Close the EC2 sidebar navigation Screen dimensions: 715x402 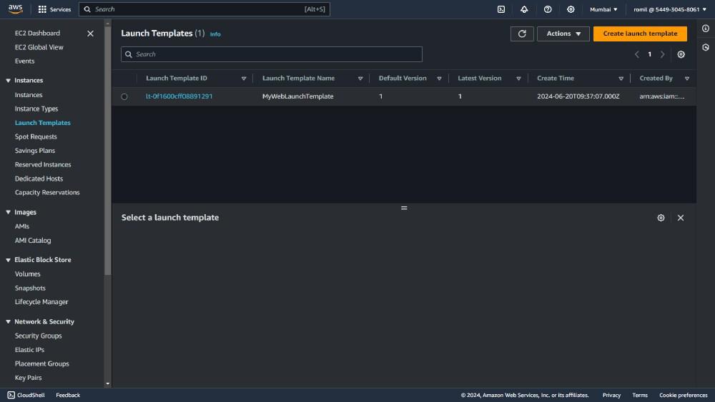pos(90,34)
